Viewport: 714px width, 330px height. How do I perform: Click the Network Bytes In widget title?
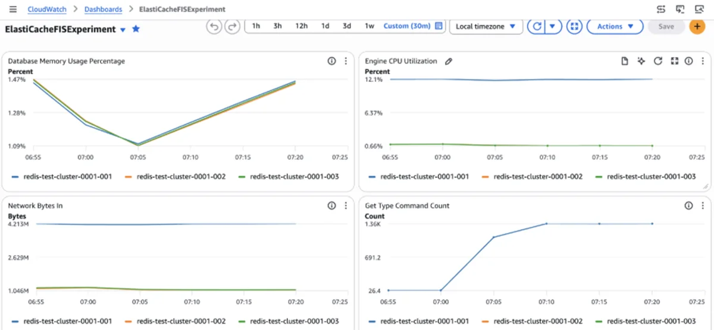tap(36, 205)
